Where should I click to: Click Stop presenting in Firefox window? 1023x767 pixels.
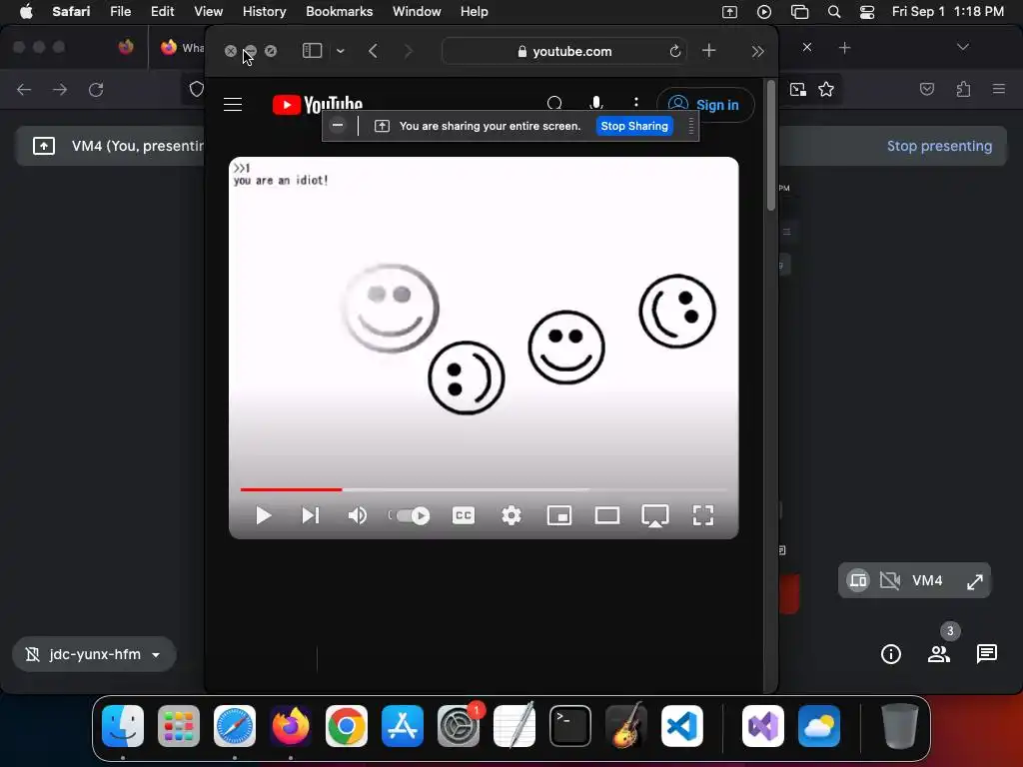click(939, 146)
